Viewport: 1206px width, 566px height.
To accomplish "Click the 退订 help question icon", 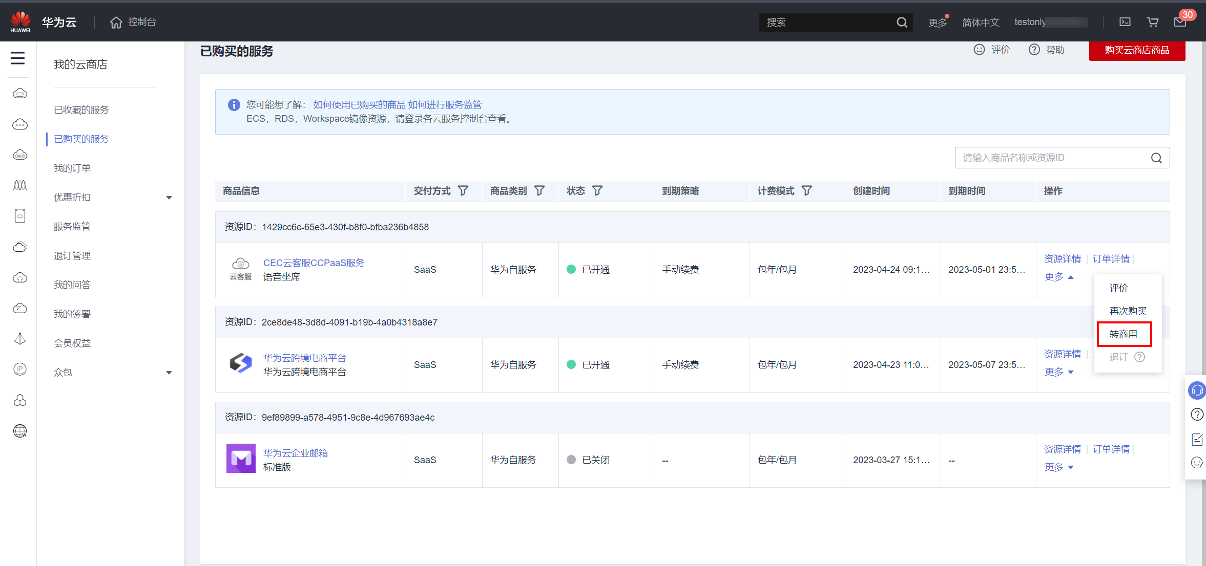I will [1139, 357].
